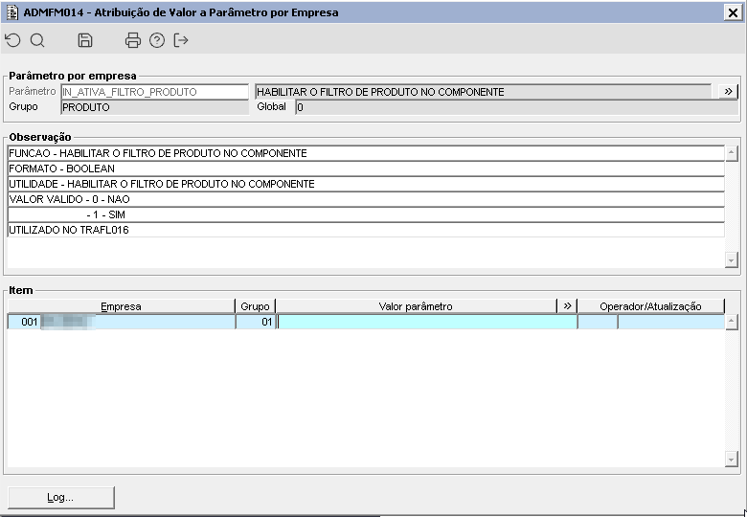The width and height of the screenshot is (747, 517).
Task: Open help via question mark icon
Action: click(x=157, y=40)
